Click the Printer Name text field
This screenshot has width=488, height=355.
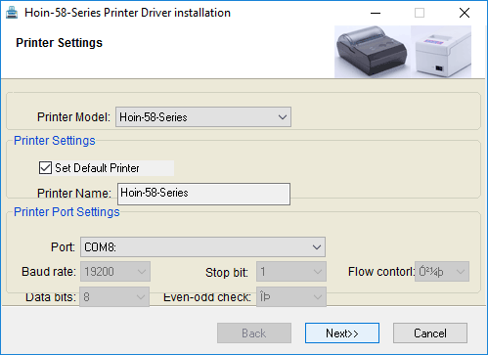coord(203,194)
